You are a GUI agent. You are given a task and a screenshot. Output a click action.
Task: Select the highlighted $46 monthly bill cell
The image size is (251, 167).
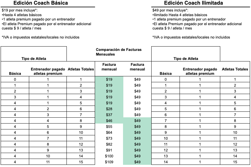click(x=109, y=121)
